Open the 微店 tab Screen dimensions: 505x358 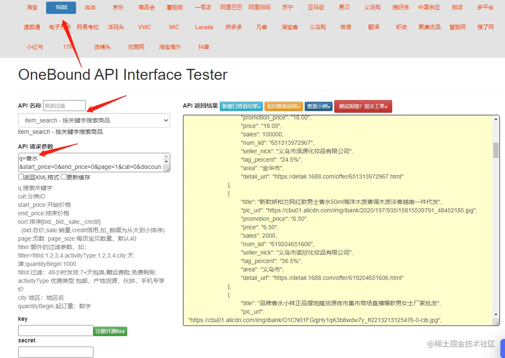(457, 8)
